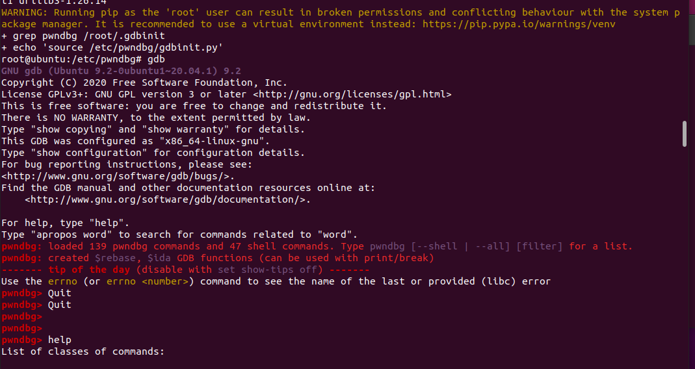Click the root@ubuntu shell prompt

point(72,59)
